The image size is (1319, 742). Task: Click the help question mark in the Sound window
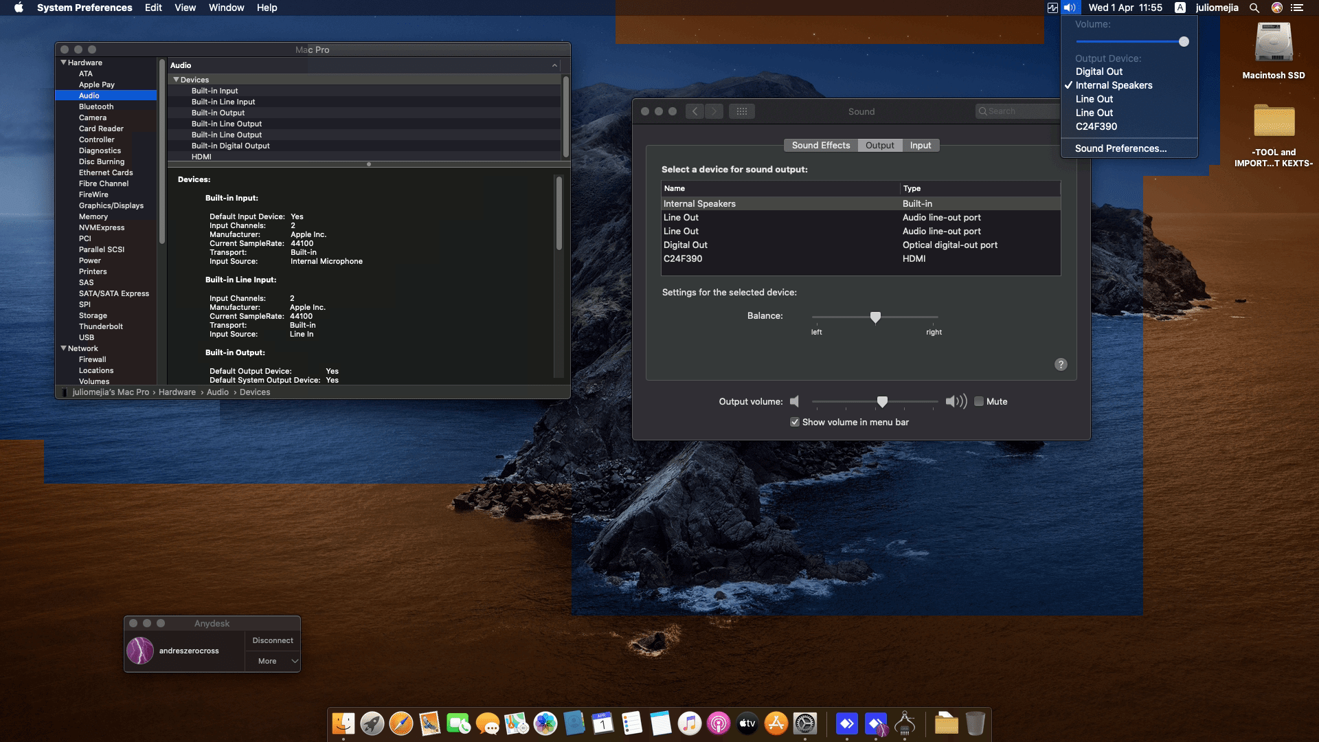tap(1060, 364)
